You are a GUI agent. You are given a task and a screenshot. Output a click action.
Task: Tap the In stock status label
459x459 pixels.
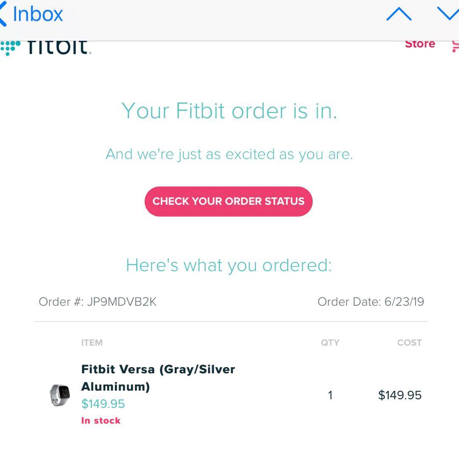point(101,421)
